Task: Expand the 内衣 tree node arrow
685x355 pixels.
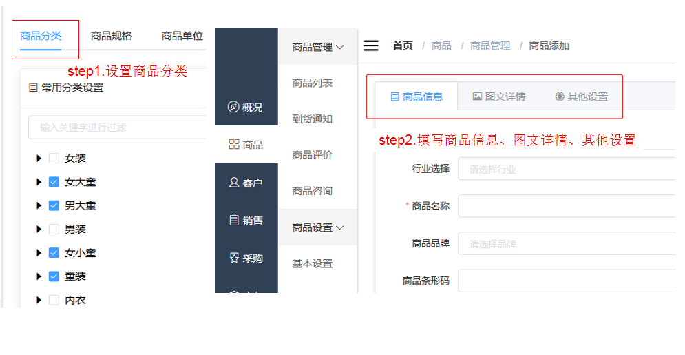Action: pos(39,300)
